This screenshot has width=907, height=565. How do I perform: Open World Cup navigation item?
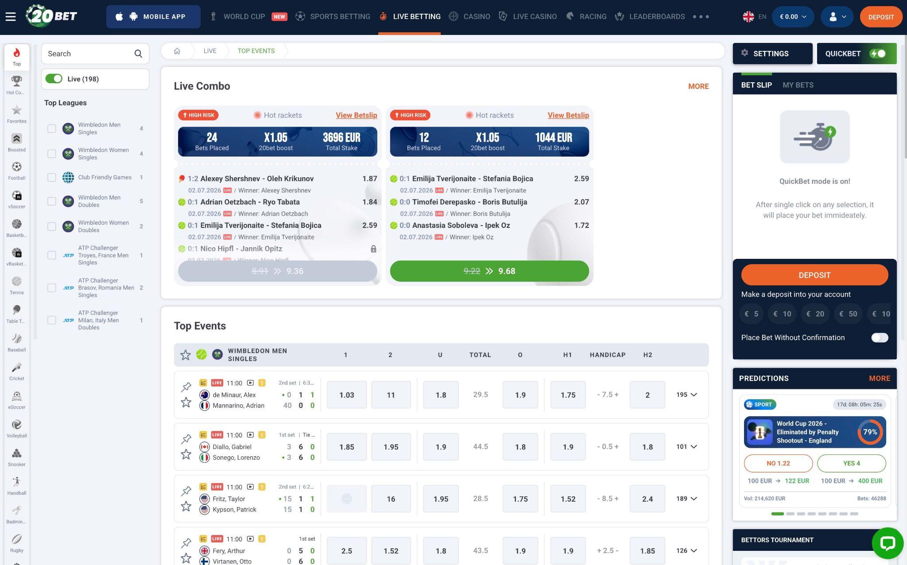point(248,17)
